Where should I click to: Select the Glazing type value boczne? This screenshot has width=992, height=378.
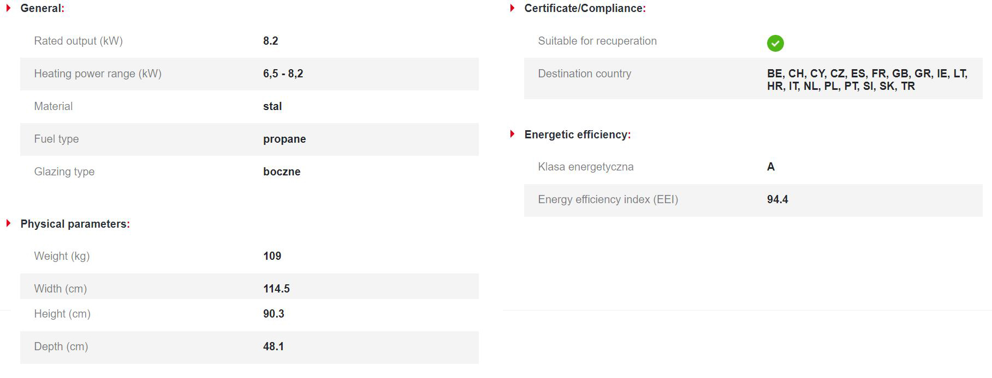coord(282,172)
